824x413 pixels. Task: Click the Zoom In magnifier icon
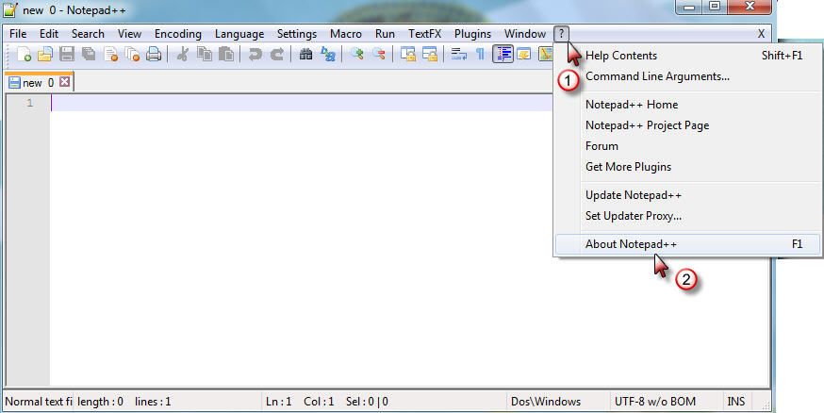click(356, 54)
